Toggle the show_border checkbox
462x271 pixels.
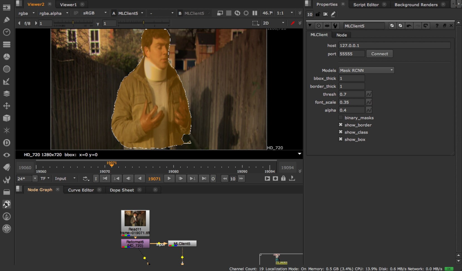pyautogui.click(x=341, y=125)
